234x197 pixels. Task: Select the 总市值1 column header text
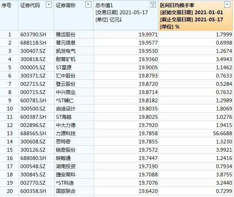tap(104, 6)
